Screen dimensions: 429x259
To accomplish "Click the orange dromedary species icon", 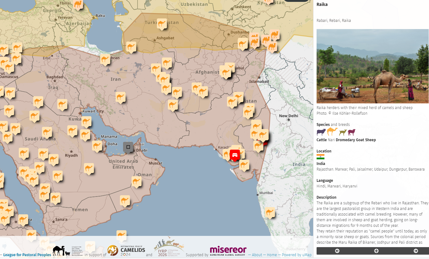I will click(332, 132).
